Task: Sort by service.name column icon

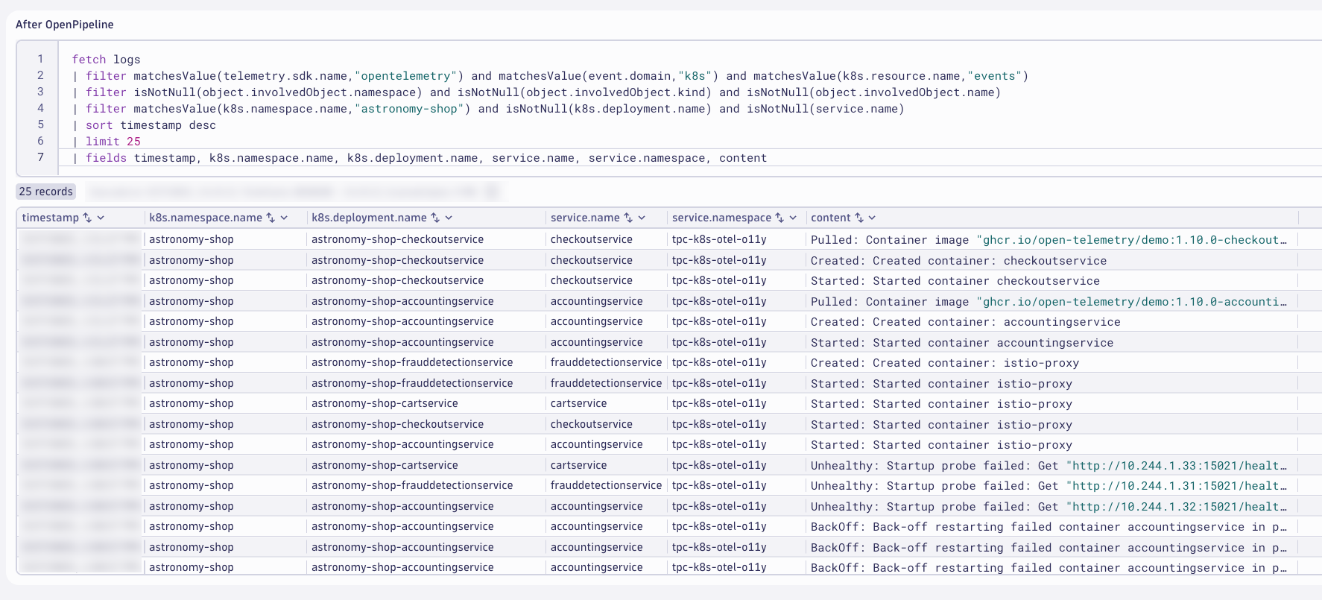Action: pyautogui.click(x=628, y=218)
